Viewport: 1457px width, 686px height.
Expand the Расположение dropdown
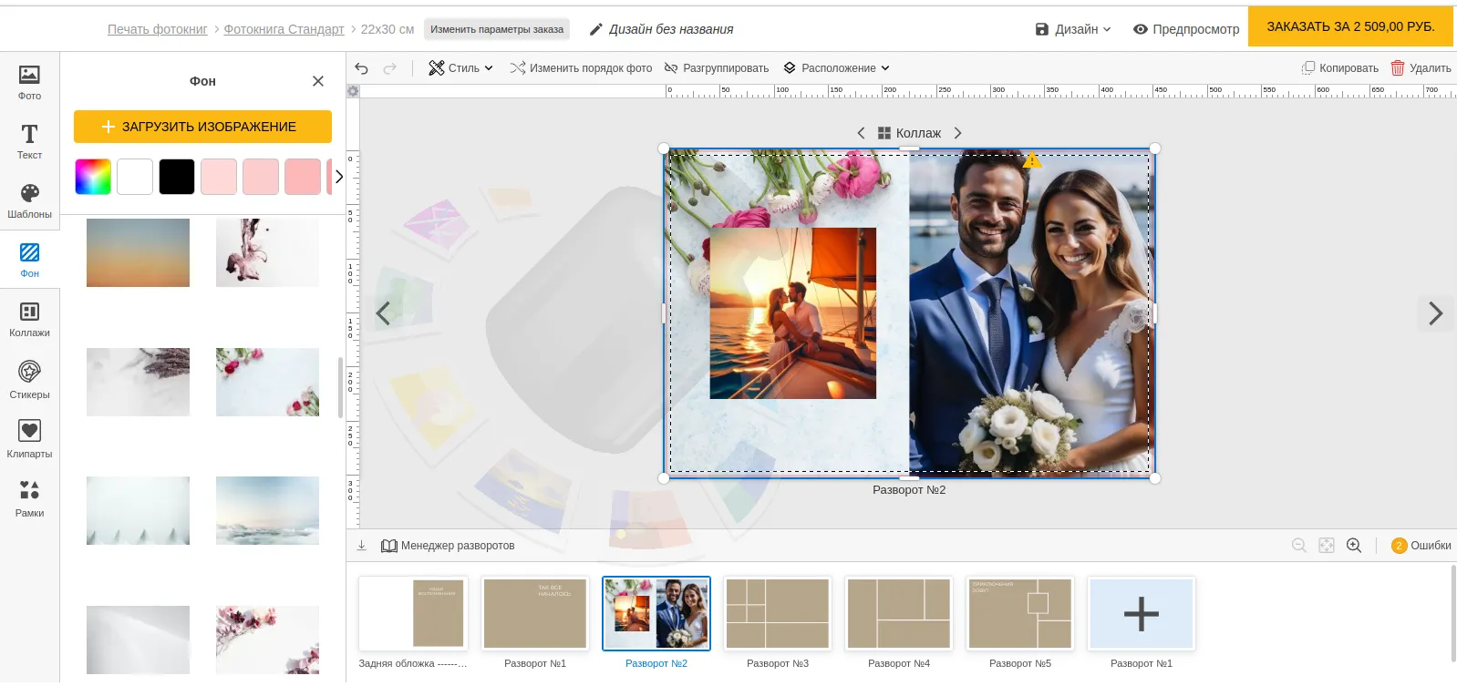[x=836, y=68]
